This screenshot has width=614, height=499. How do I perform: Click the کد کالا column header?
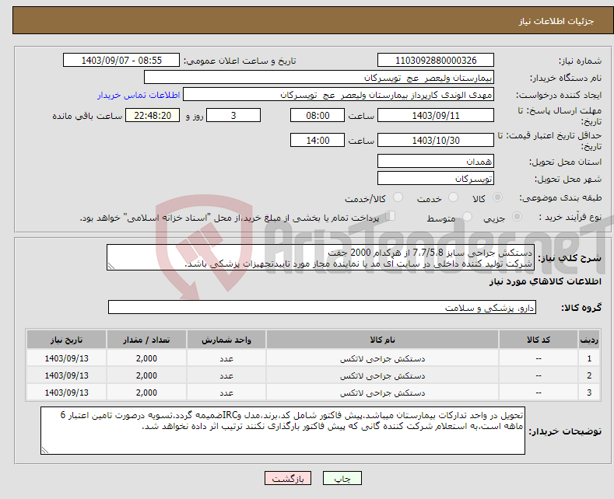tap(538, 340)
